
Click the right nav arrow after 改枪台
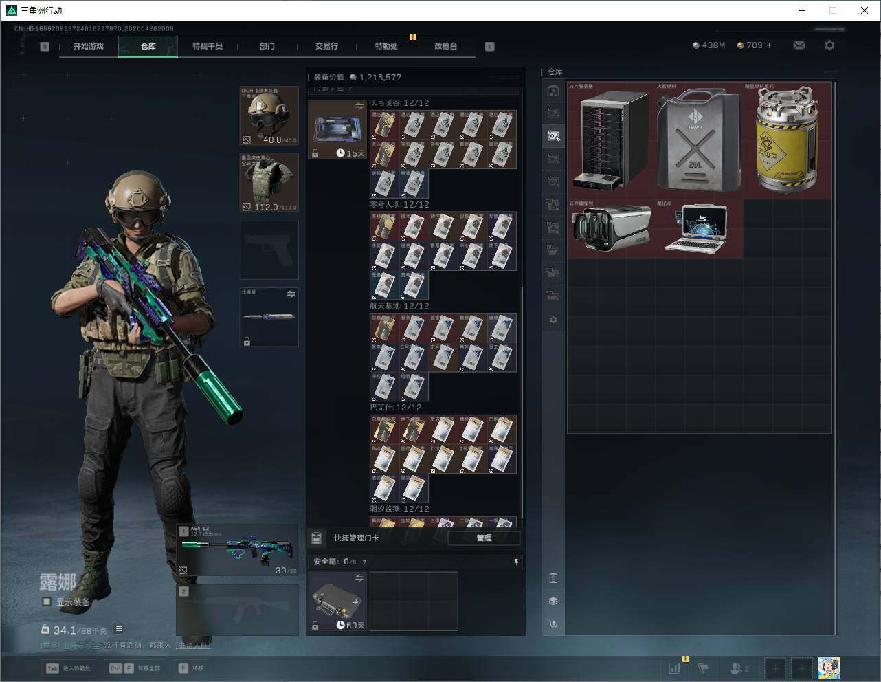click(490, 47)
